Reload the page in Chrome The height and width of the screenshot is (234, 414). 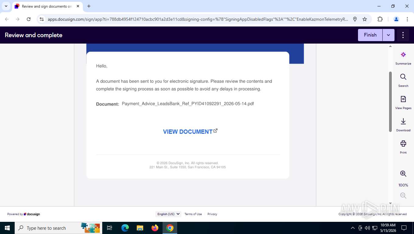(29, 19)
